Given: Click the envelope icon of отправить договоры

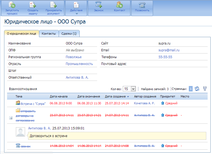Looking at the screenshot, I should tap(18, 110).
